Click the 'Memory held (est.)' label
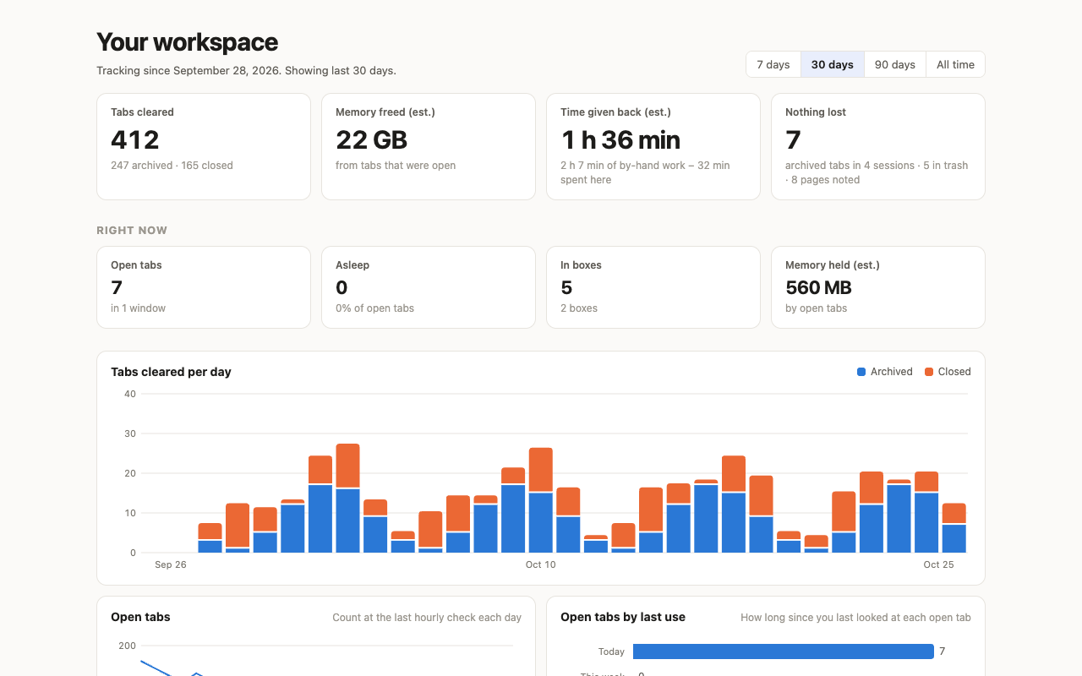Screen dimensions: 1082x676 [x=833, y=265]
